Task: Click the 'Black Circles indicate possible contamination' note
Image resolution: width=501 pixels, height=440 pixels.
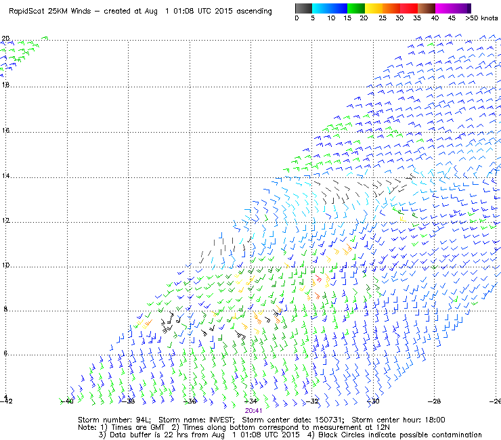Action: click(x=400, y=435)
